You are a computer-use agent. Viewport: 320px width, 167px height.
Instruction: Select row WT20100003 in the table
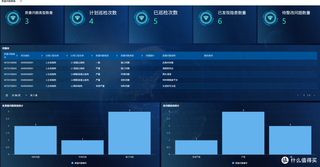coord(160,74)
